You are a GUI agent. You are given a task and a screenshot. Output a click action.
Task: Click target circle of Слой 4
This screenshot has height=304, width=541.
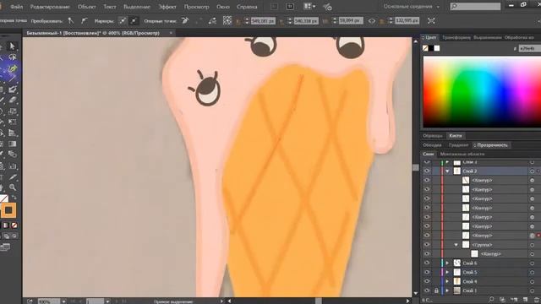tap(532, 281)
